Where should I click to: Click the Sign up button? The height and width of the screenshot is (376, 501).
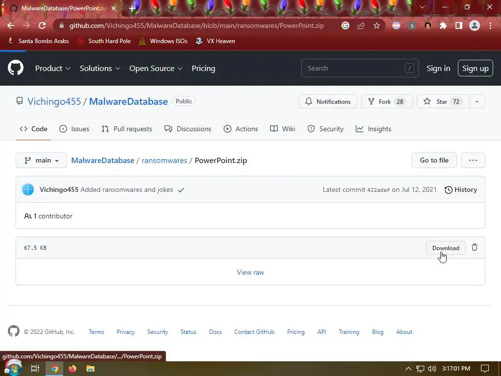pyautogui.click(x=475, y=68)
